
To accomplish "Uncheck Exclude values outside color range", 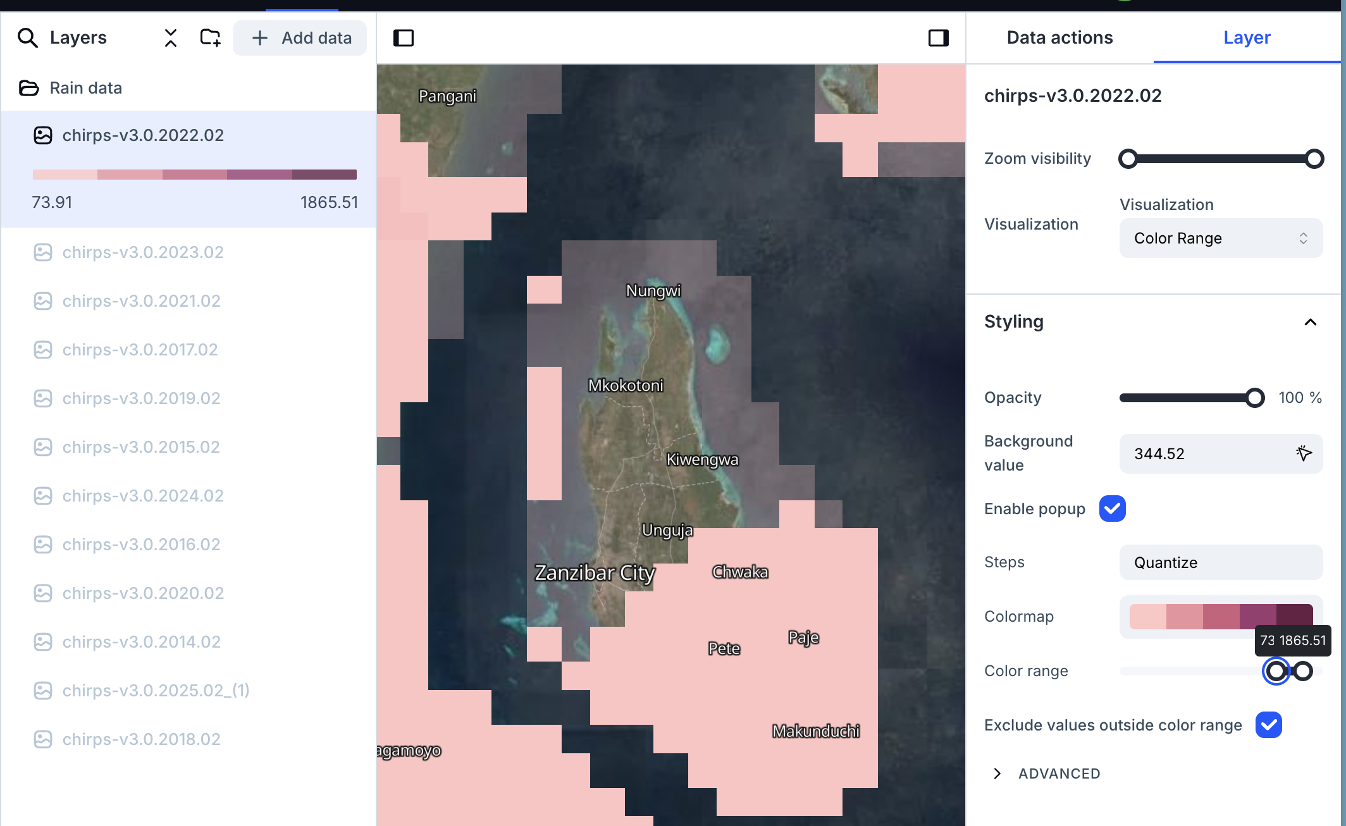I will pyautogui.click(x=1268, y=725).
